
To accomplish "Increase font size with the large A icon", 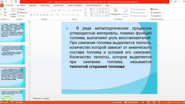I will (52, 10).
